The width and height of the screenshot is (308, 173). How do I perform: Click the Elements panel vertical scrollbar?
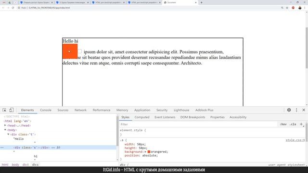tap(117, 131)
